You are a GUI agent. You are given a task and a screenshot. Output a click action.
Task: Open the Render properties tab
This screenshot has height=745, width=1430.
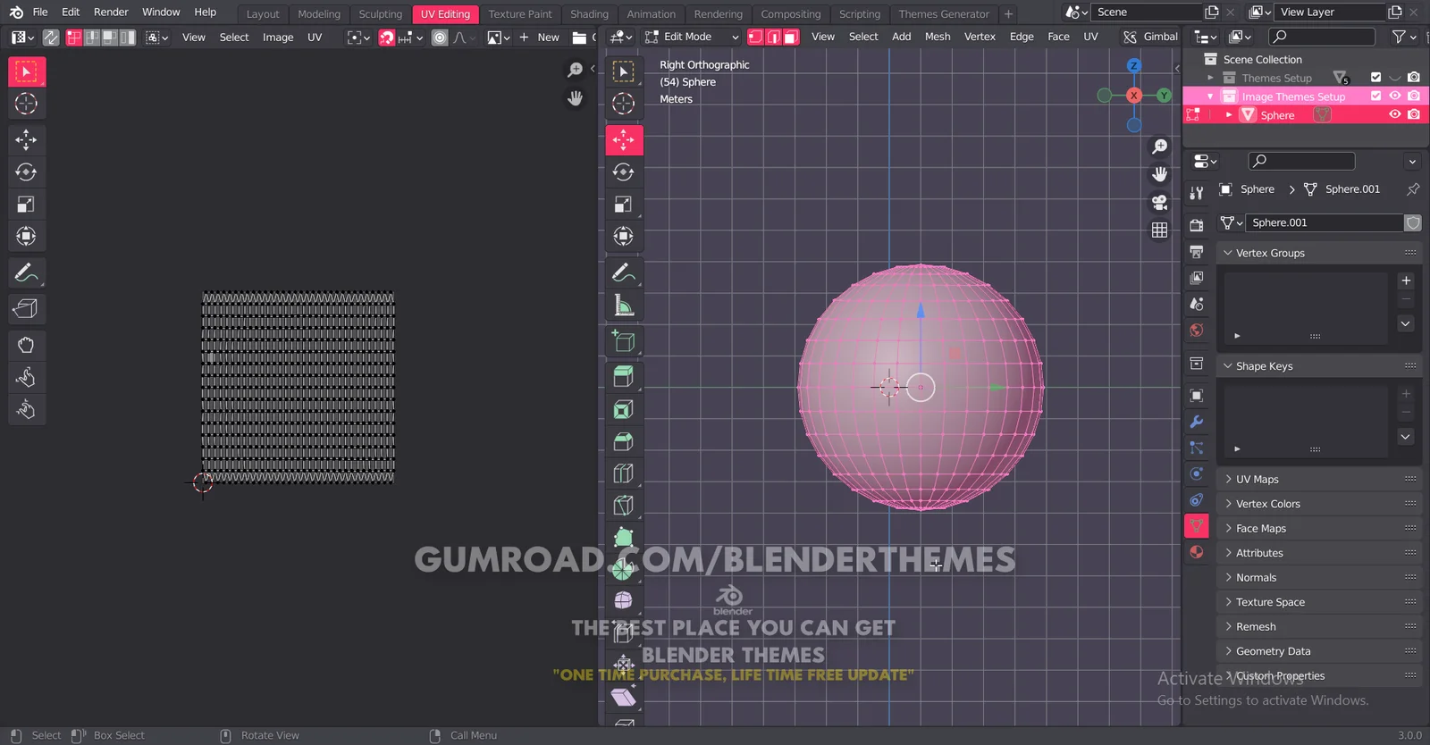[x=1197, y=225]
